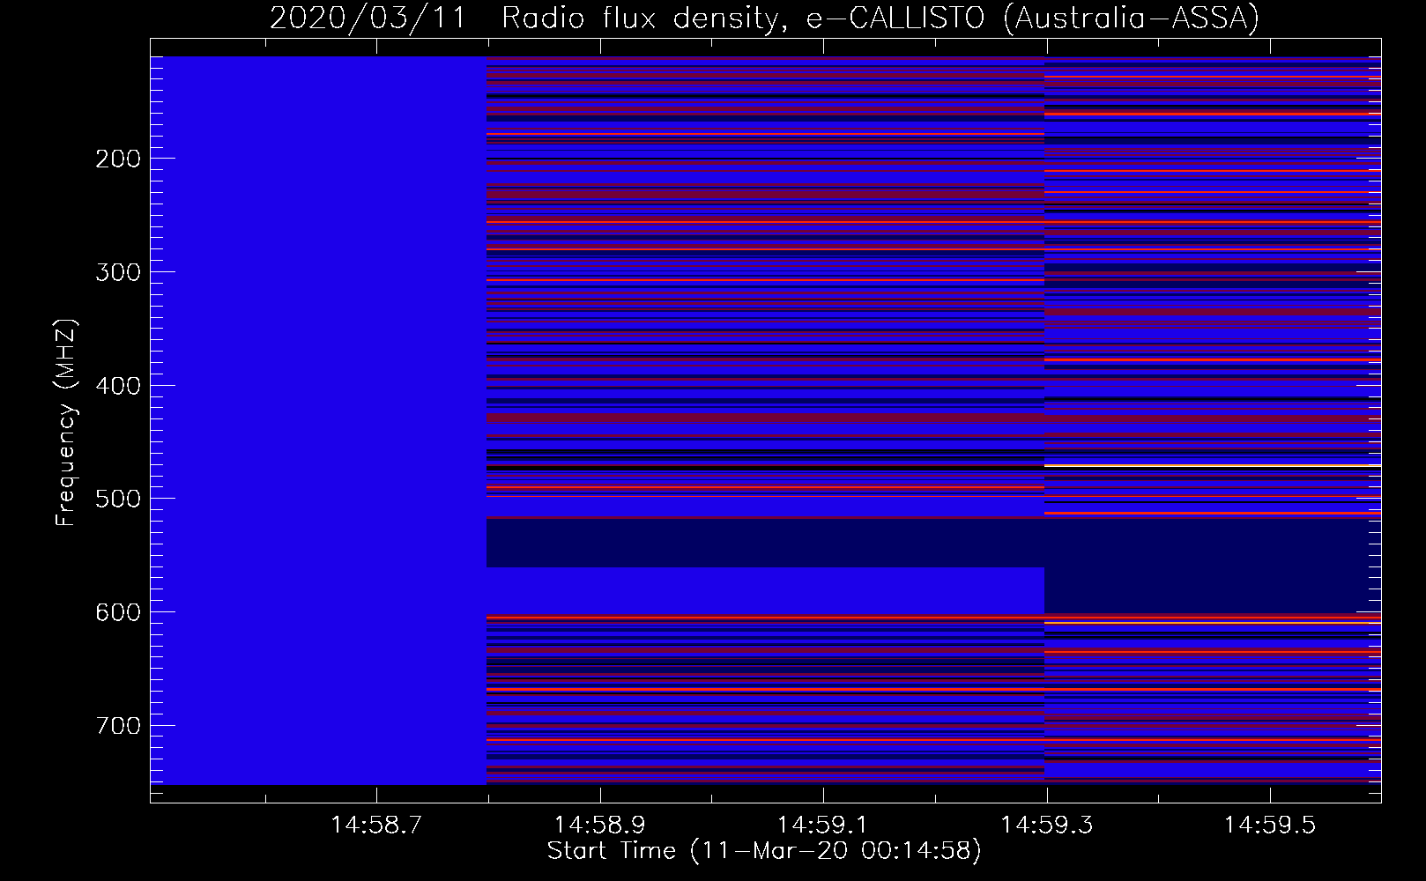Click the 14:58.9 time tick label
Viewport: 1426px width, 881px height.
click(x=600, y=825)
